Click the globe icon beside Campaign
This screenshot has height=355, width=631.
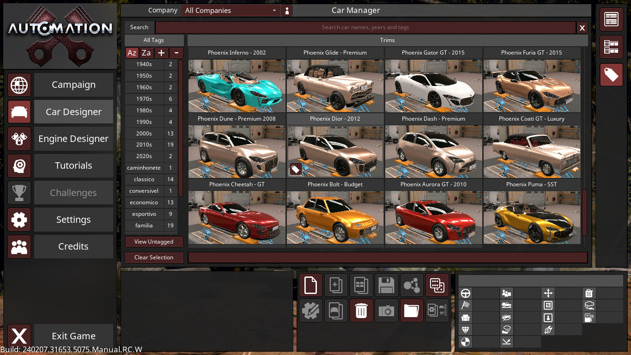coord(19,85)
